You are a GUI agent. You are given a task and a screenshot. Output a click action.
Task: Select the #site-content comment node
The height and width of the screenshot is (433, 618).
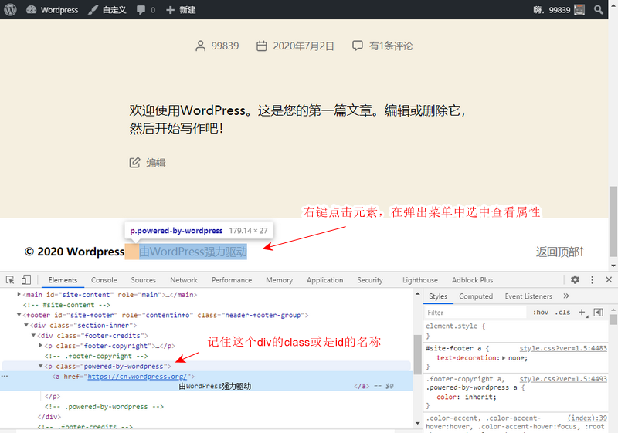pos(66,305)
